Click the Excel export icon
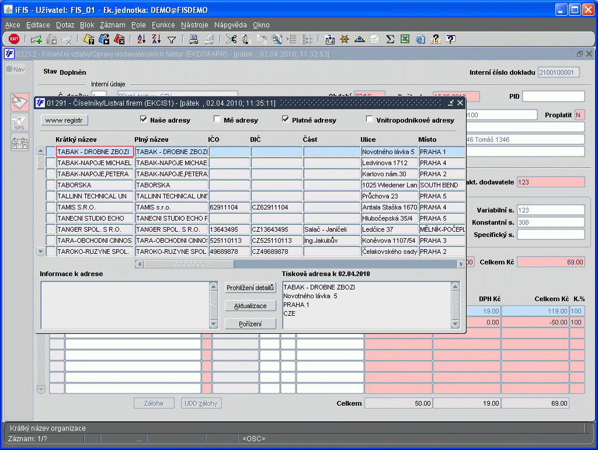The height and width of the screenshot is (450, 598). coord(405,39)
